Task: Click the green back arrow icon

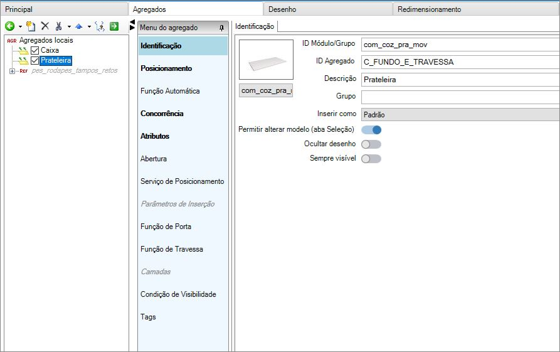Action: 10,26
